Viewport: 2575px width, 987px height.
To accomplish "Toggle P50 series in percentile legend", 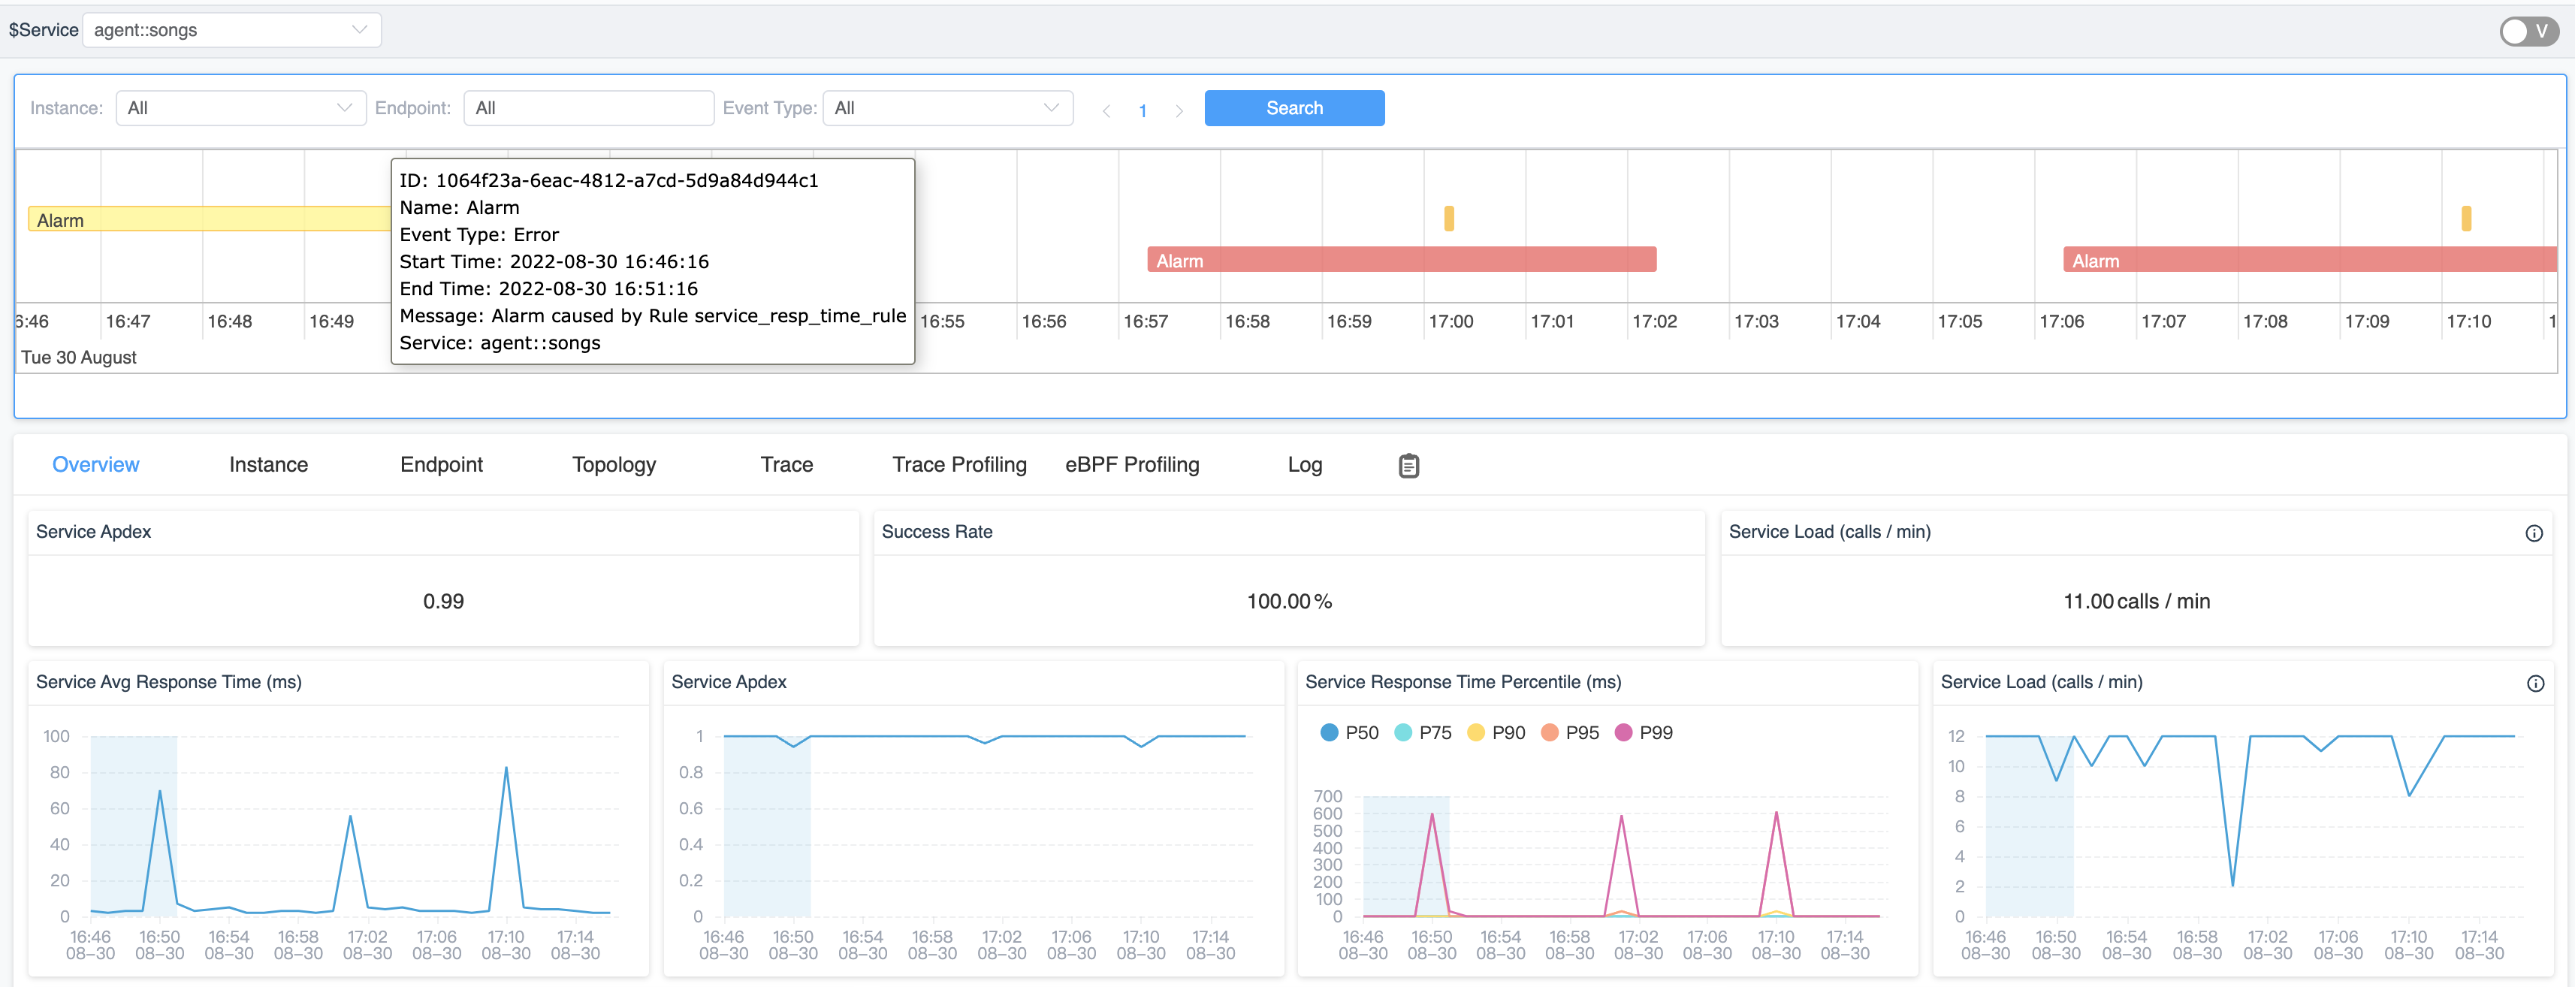I will coord(1348,732).
